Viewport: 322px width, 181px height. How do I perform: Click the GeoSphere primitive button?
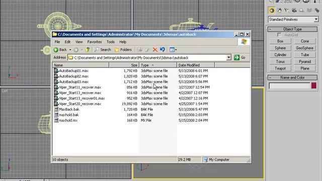click(x=305, y=48)
